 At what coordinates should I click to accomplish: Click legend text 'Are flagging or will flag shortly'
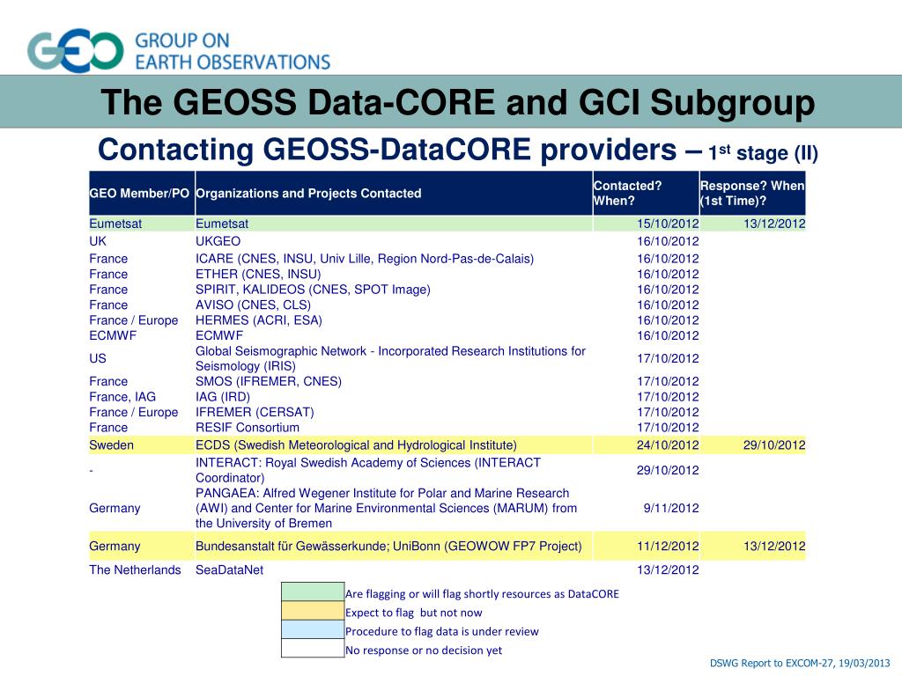(x=482, y=594)
